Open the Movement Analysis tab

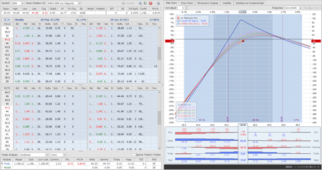point(208,3)
